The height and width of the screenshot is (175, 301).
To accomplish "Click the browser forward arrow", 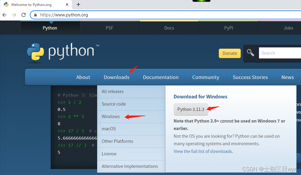I will click(x=14, y=15).
